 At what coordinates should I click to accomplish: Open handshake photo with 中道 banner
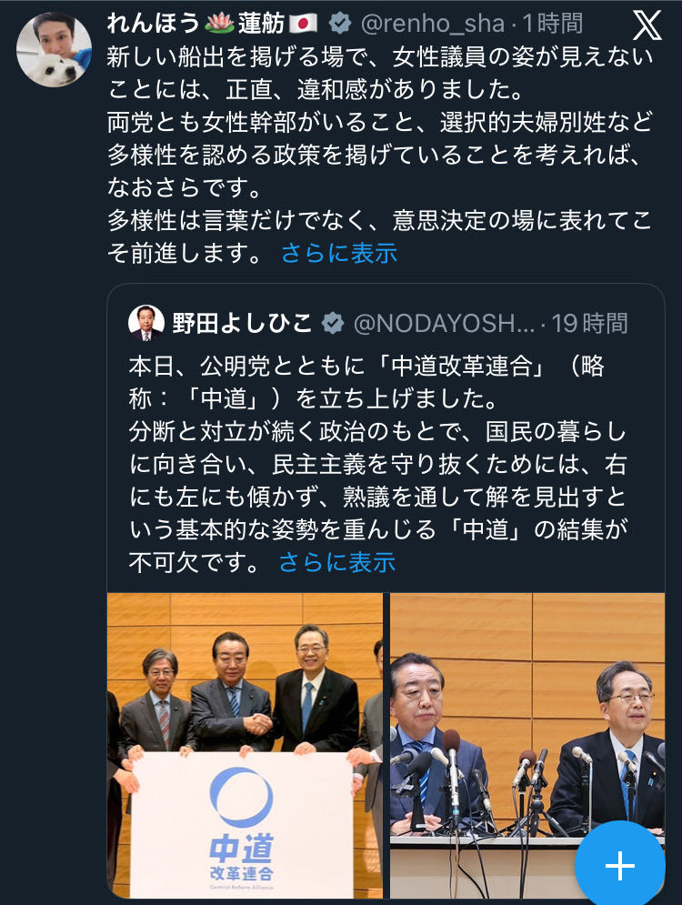(x=245, y=746)
